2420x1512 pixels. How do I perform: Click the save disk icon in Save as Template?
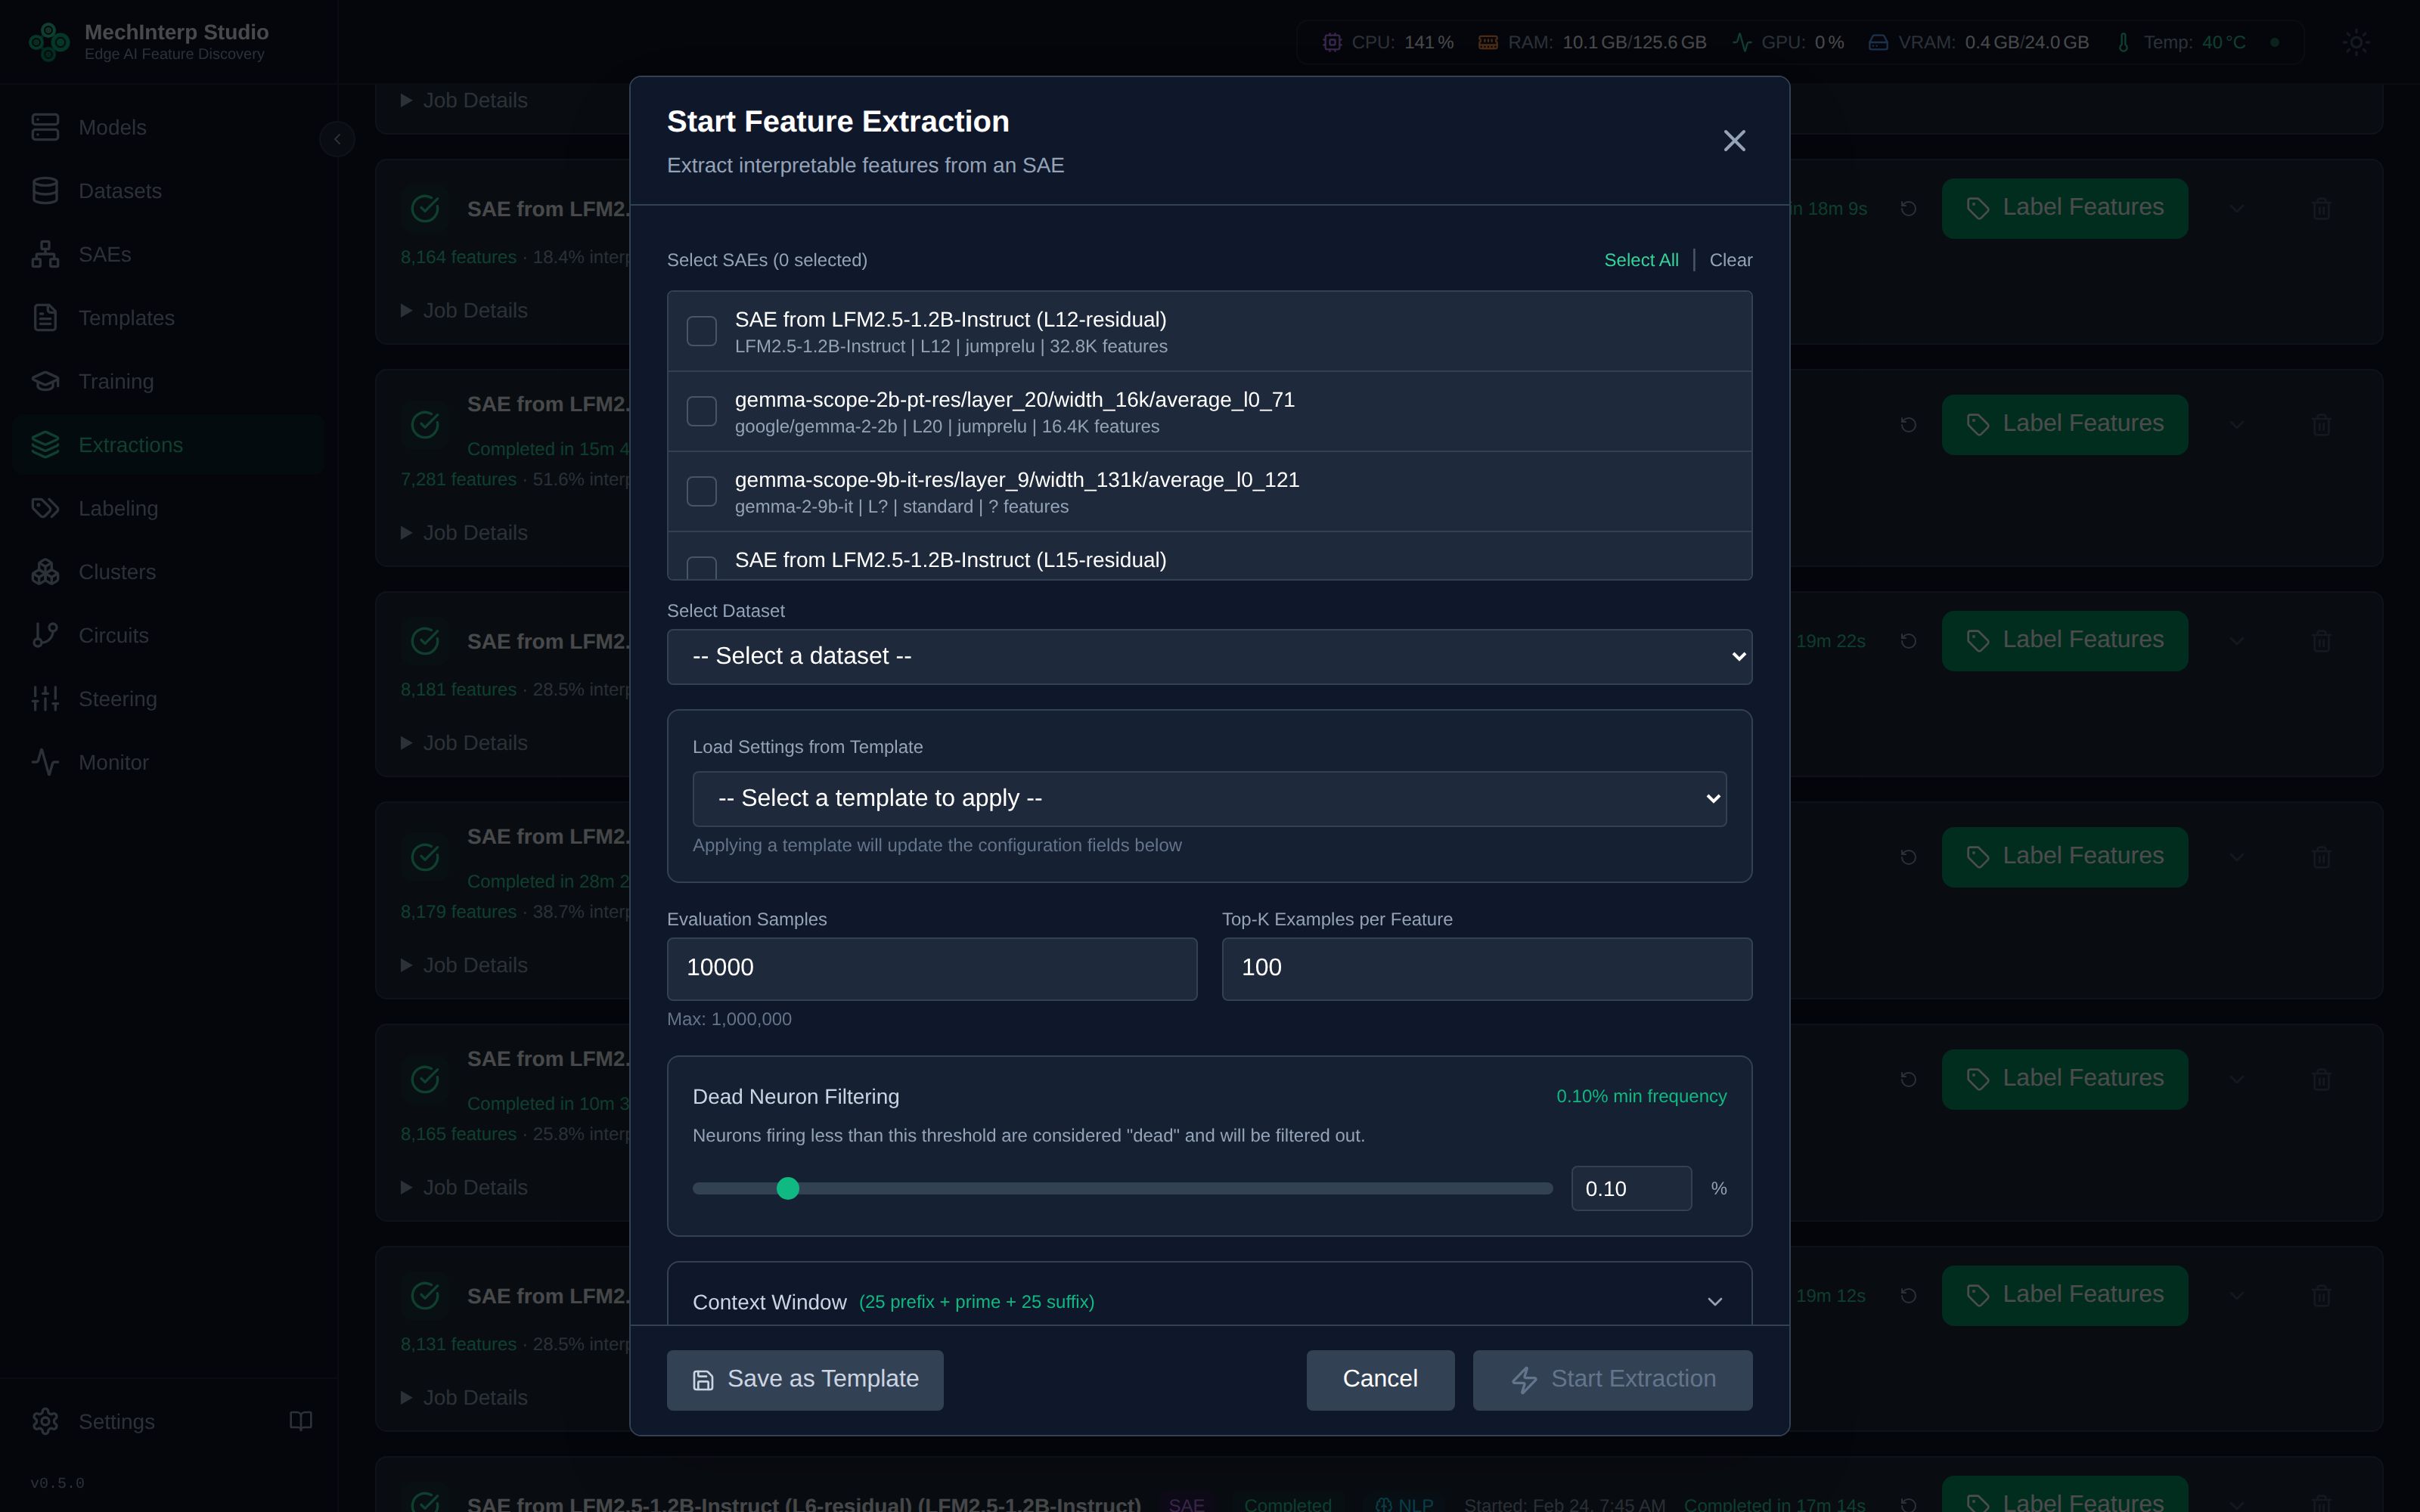tap(703, 1380)
